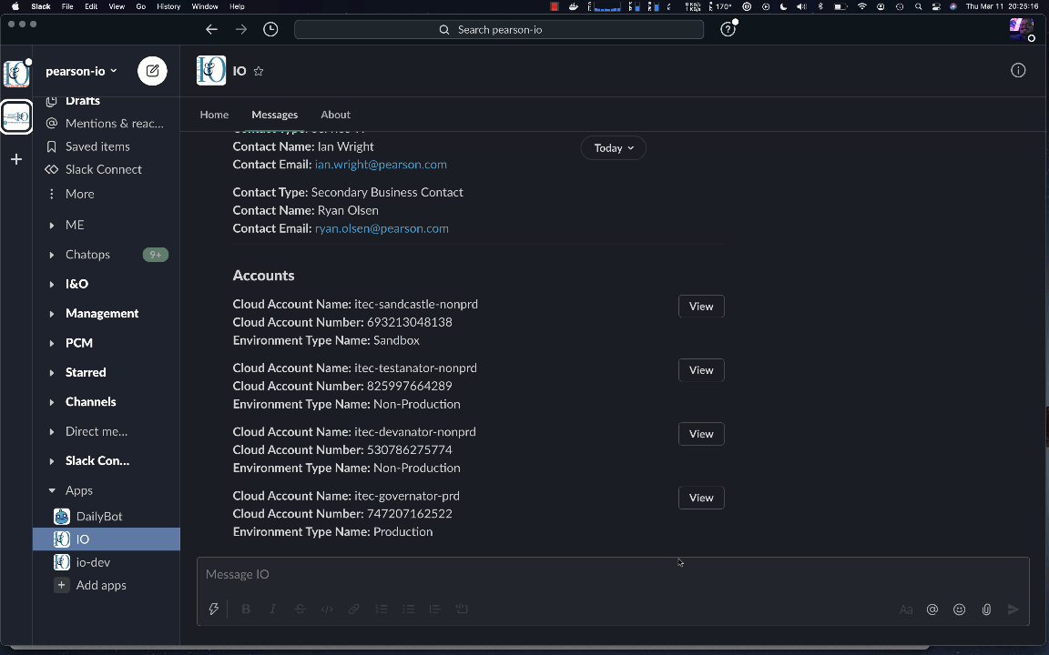Open the History clock icon
The height and width of the screenshot is (655, 1049).
click(x=270, y=29)
